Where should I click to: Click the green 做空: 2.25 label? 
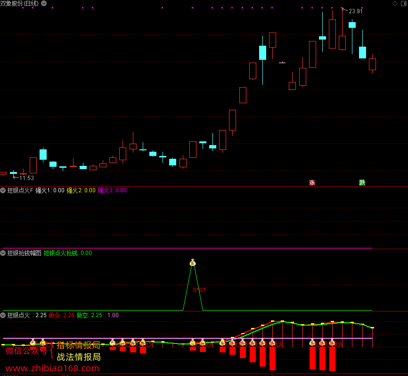point(90,315)
